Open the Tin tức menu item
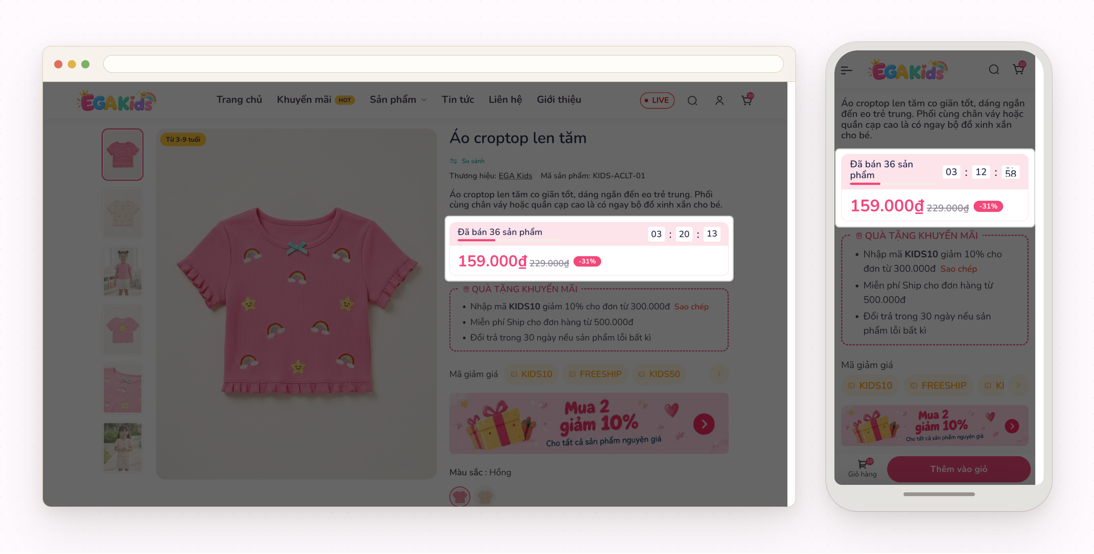The height and width of the screenshot is (554, 1094). click(x=457, y=100)
